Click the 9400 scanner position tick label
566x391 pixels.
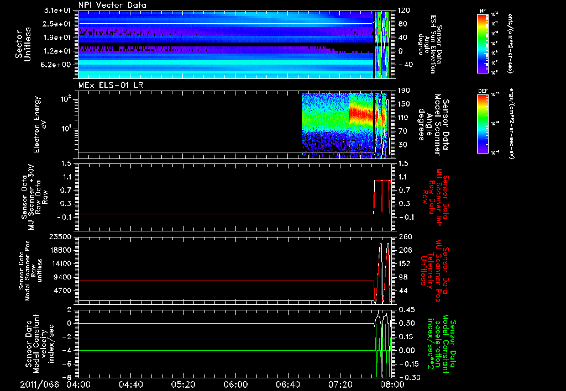click(x=63, y=277)
